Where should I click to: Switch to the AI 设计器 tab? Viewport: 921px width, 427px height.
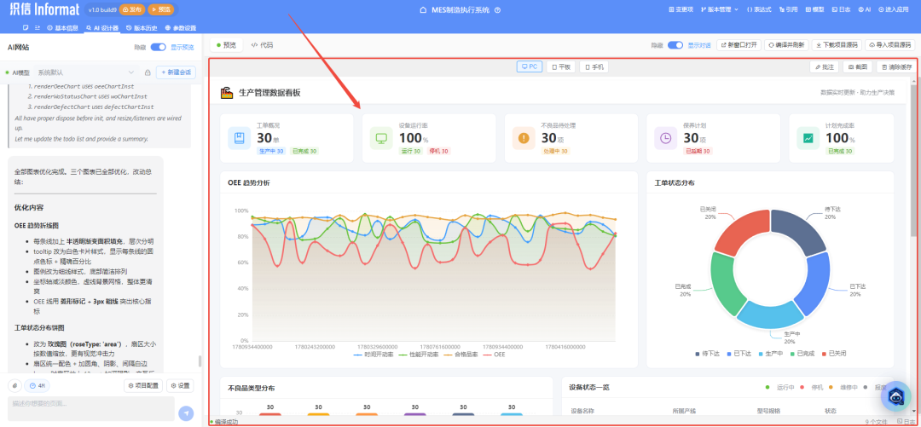102,28
